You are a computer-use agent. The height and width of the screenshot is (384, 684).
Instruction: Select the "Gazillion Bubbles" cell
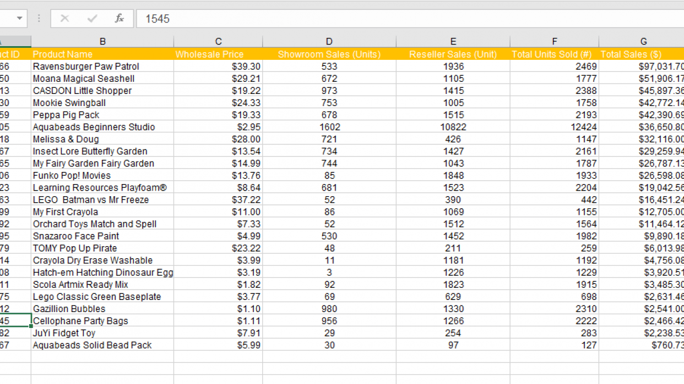(102, 308)
